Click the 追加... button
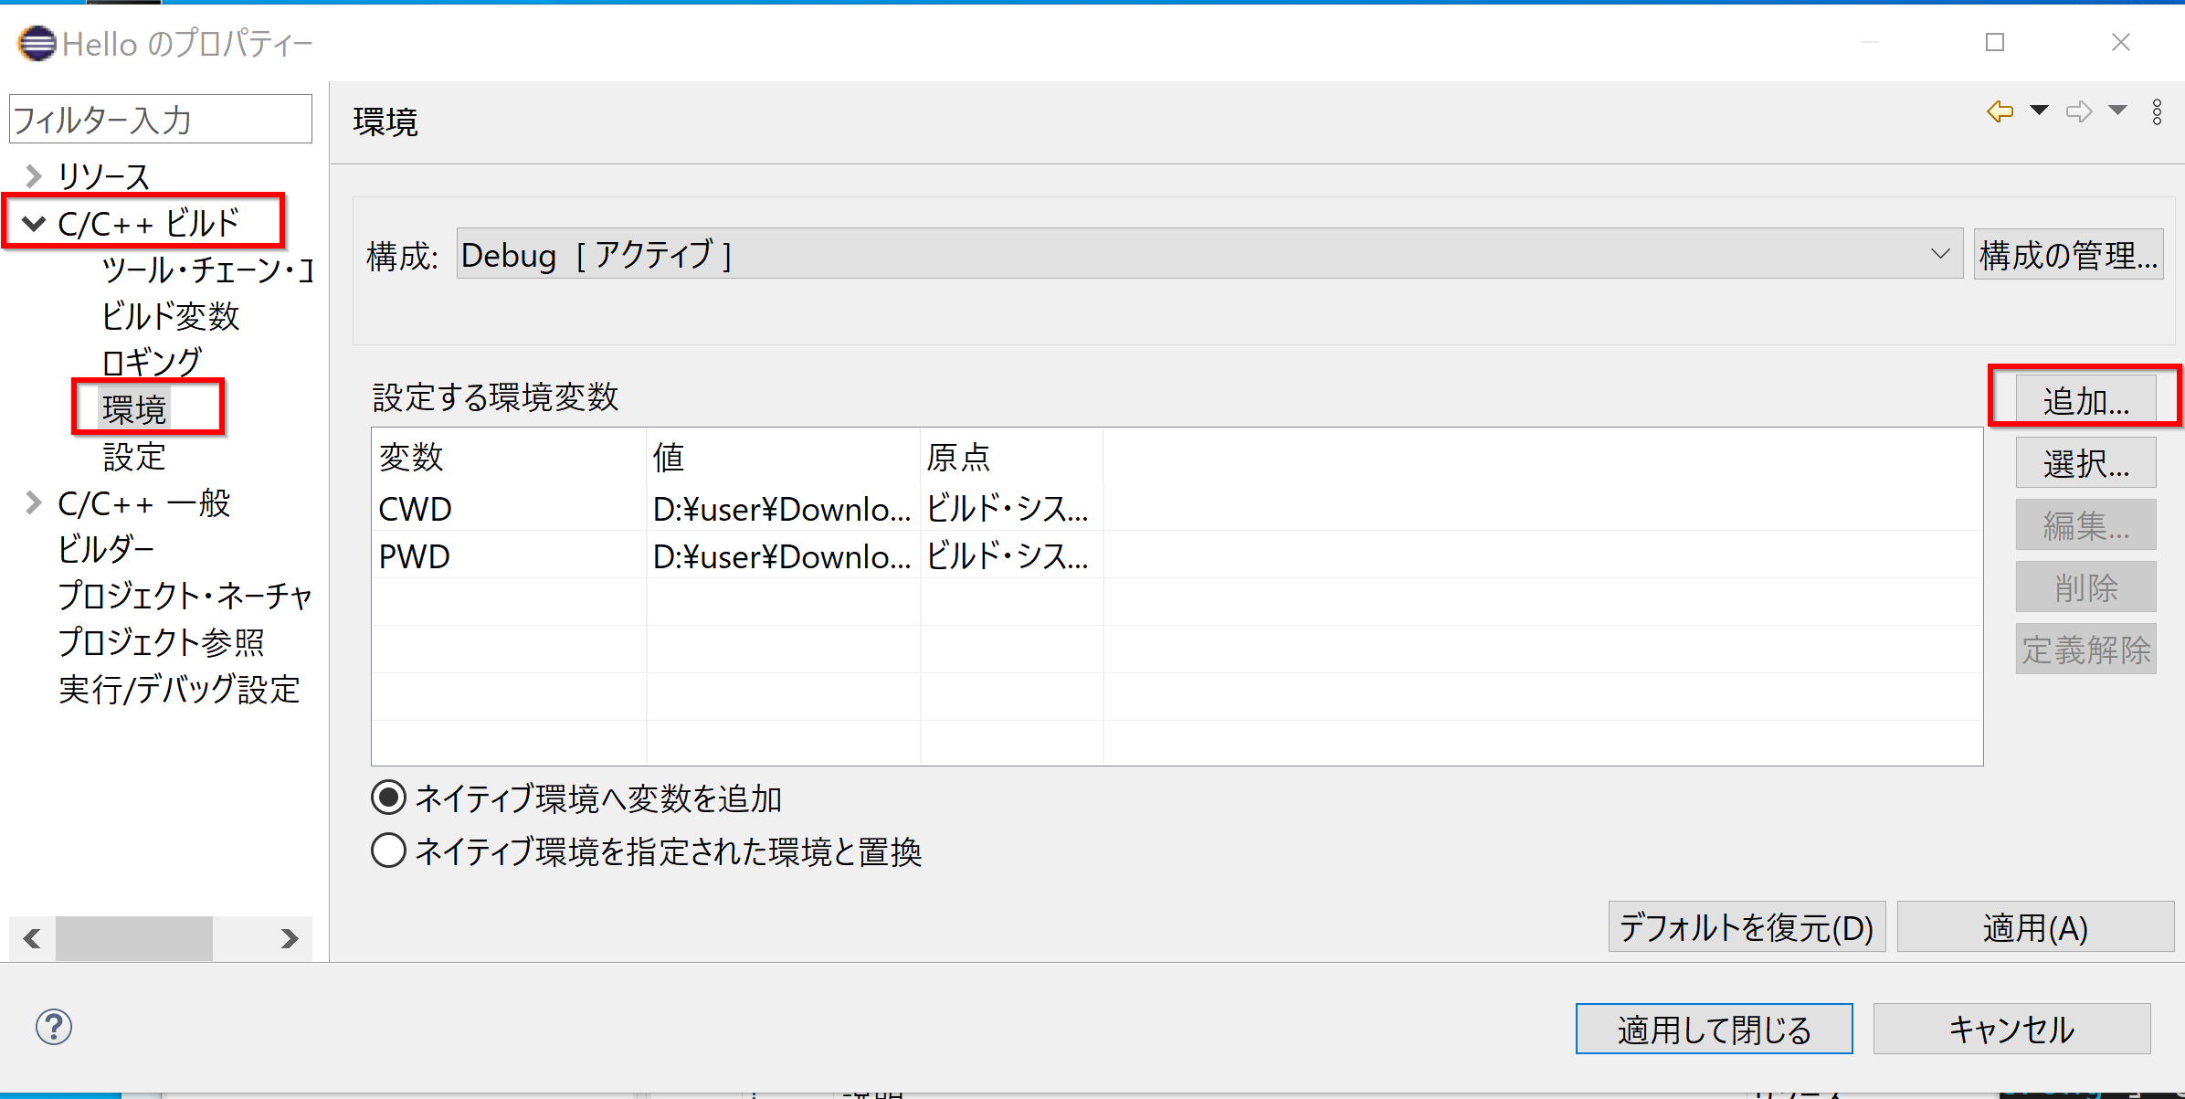The width and height of the screenshot is (2185, 1099). (2085, 400)
